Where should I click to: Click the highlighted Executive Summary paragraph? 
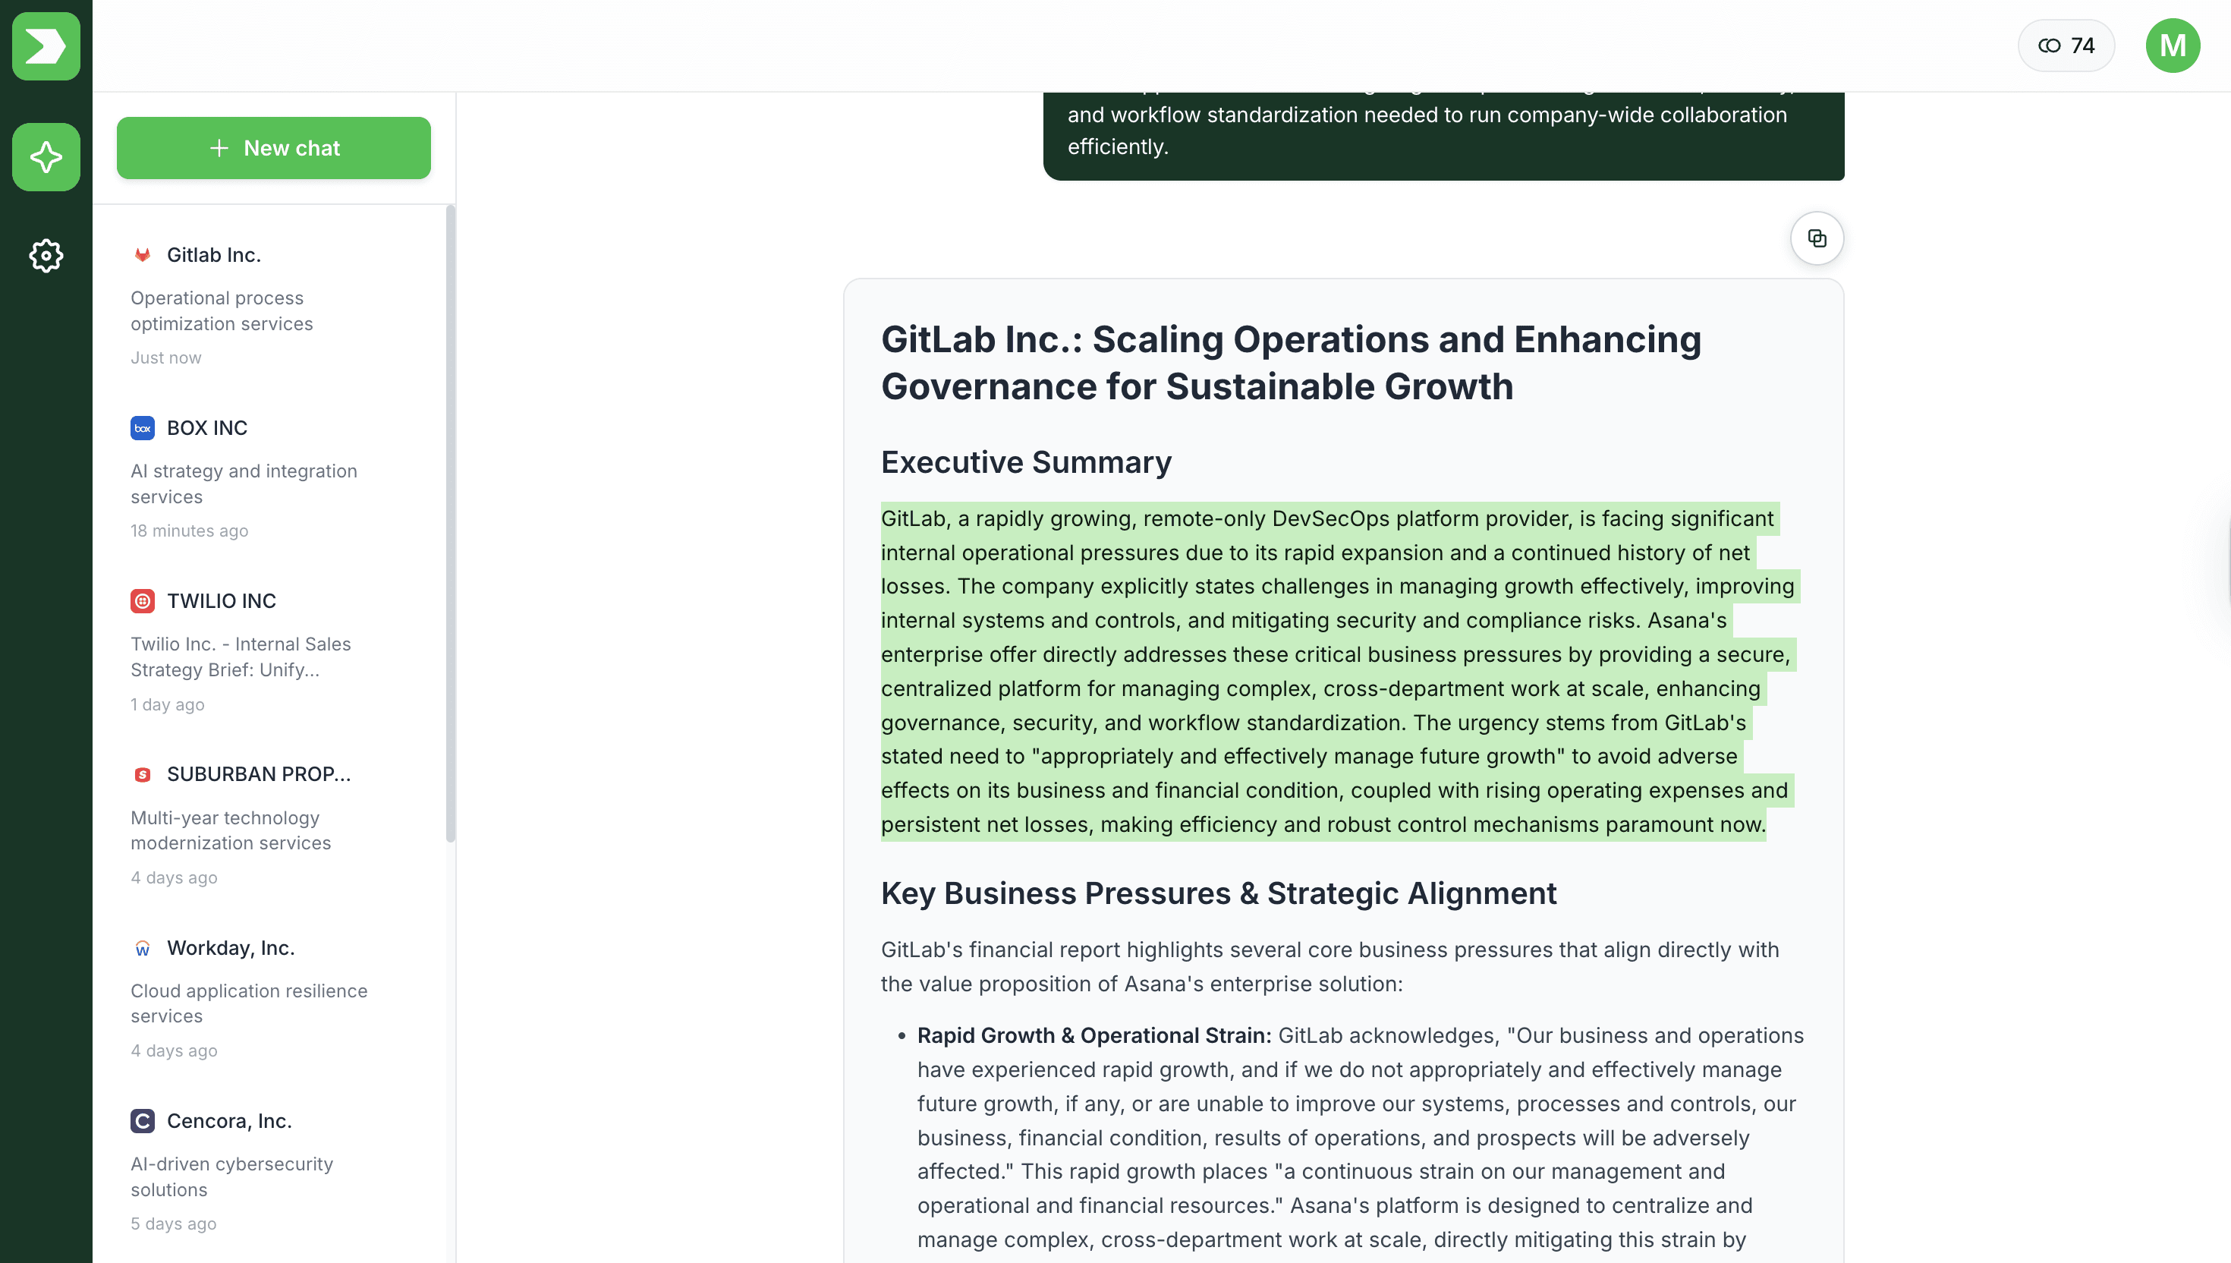[1336, 670]
